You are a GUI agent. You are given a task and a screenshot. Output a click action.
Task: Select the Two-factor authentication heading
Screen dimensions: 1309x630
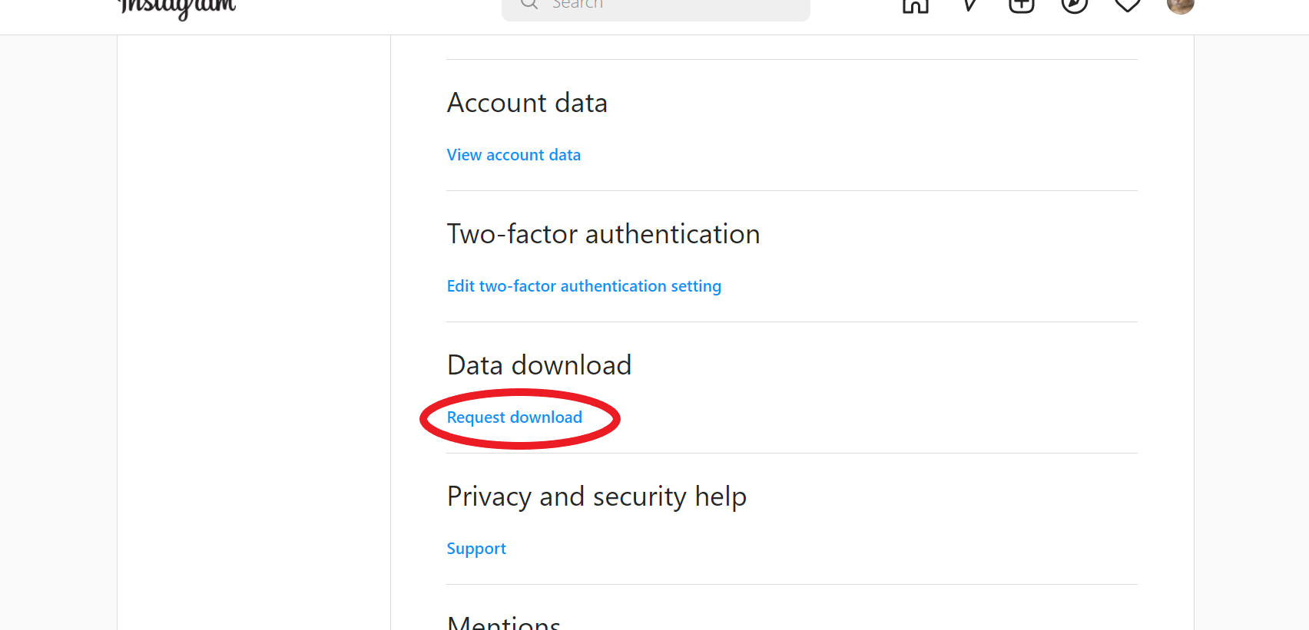(604, 234)
